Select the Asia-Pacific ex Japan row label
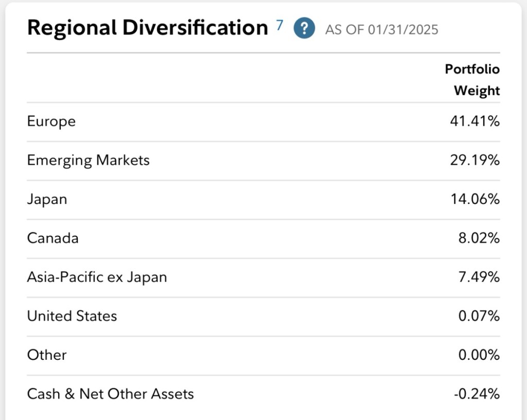This screenshot has height=420, width=527. [x=97, y=277]
